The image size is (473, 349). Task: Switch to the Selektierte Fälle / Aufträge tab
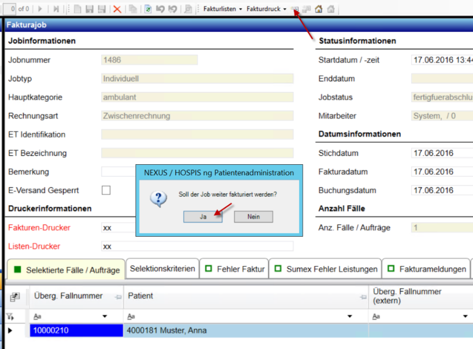click(66, 270)
